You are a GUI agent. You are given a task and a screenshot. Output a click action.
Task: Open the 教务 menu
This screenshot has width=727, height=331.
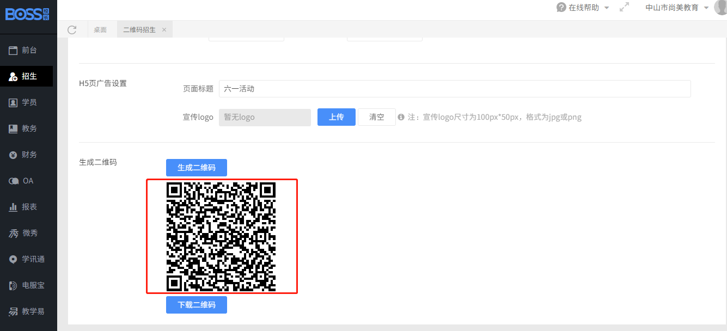click(x=28, y=128)
